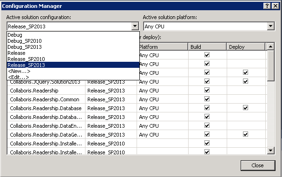Choose <New...> configuration entry
The height and width of the screenshot is (177, 282).
coord(73,71)
